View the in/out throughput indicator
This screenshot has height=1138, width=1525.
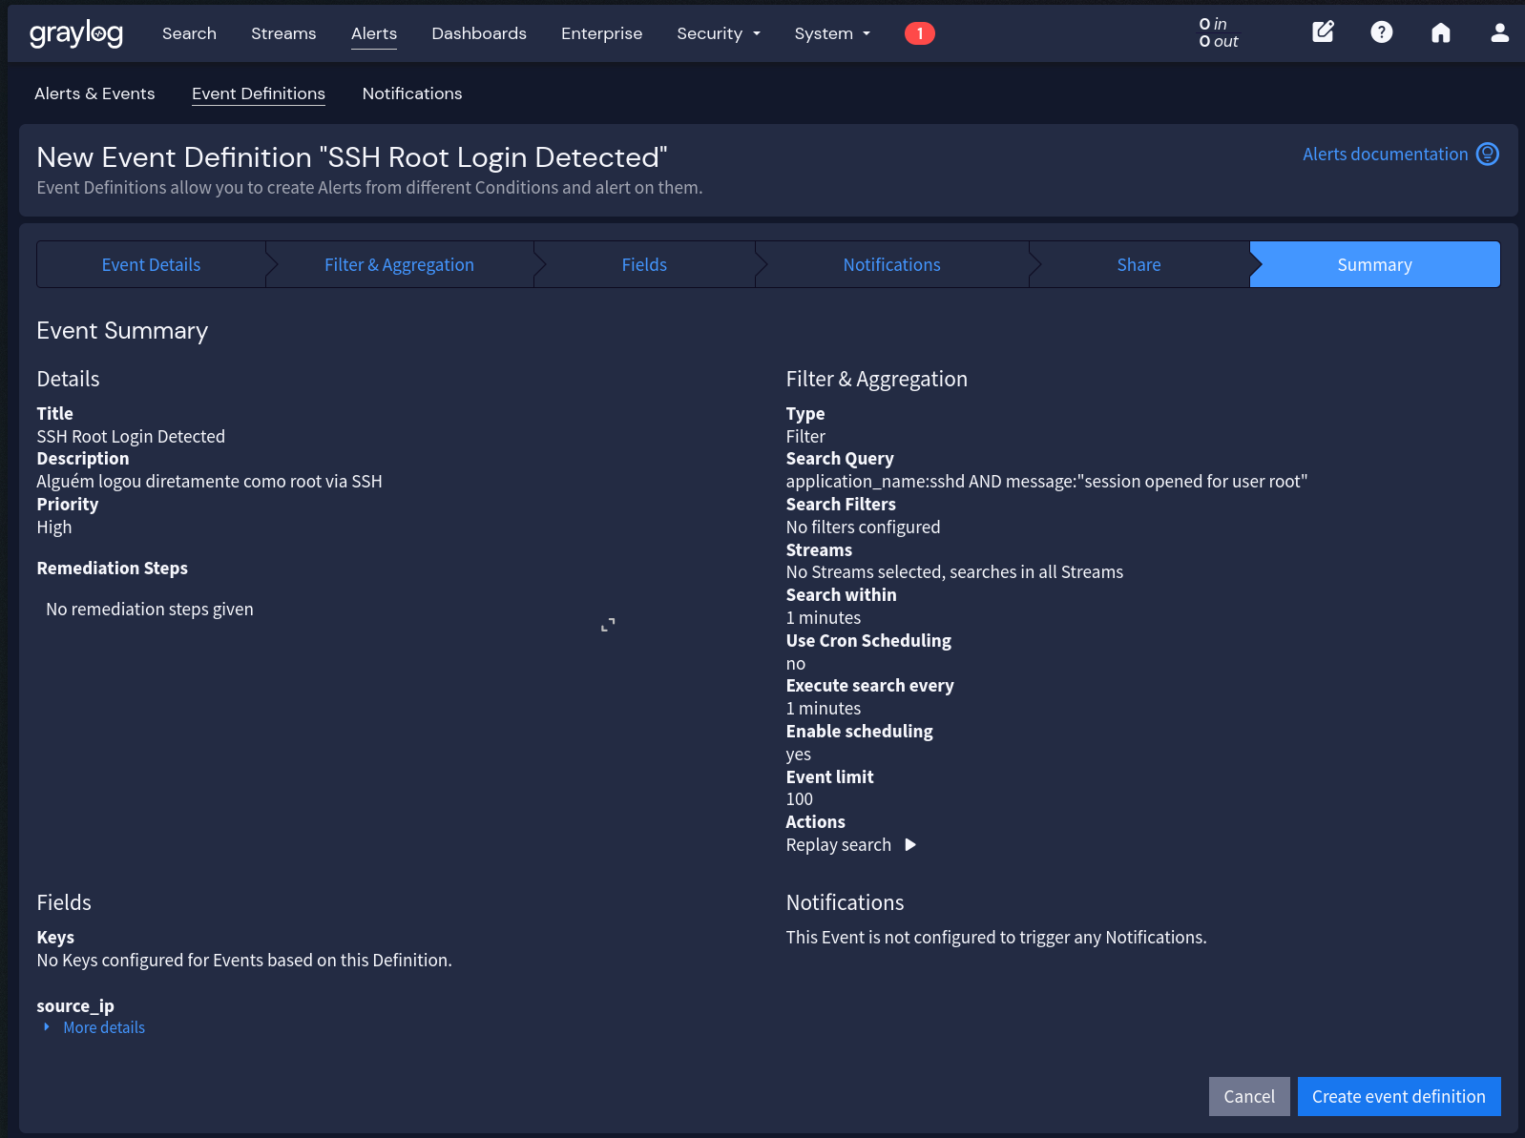[x=1218, y=33]
